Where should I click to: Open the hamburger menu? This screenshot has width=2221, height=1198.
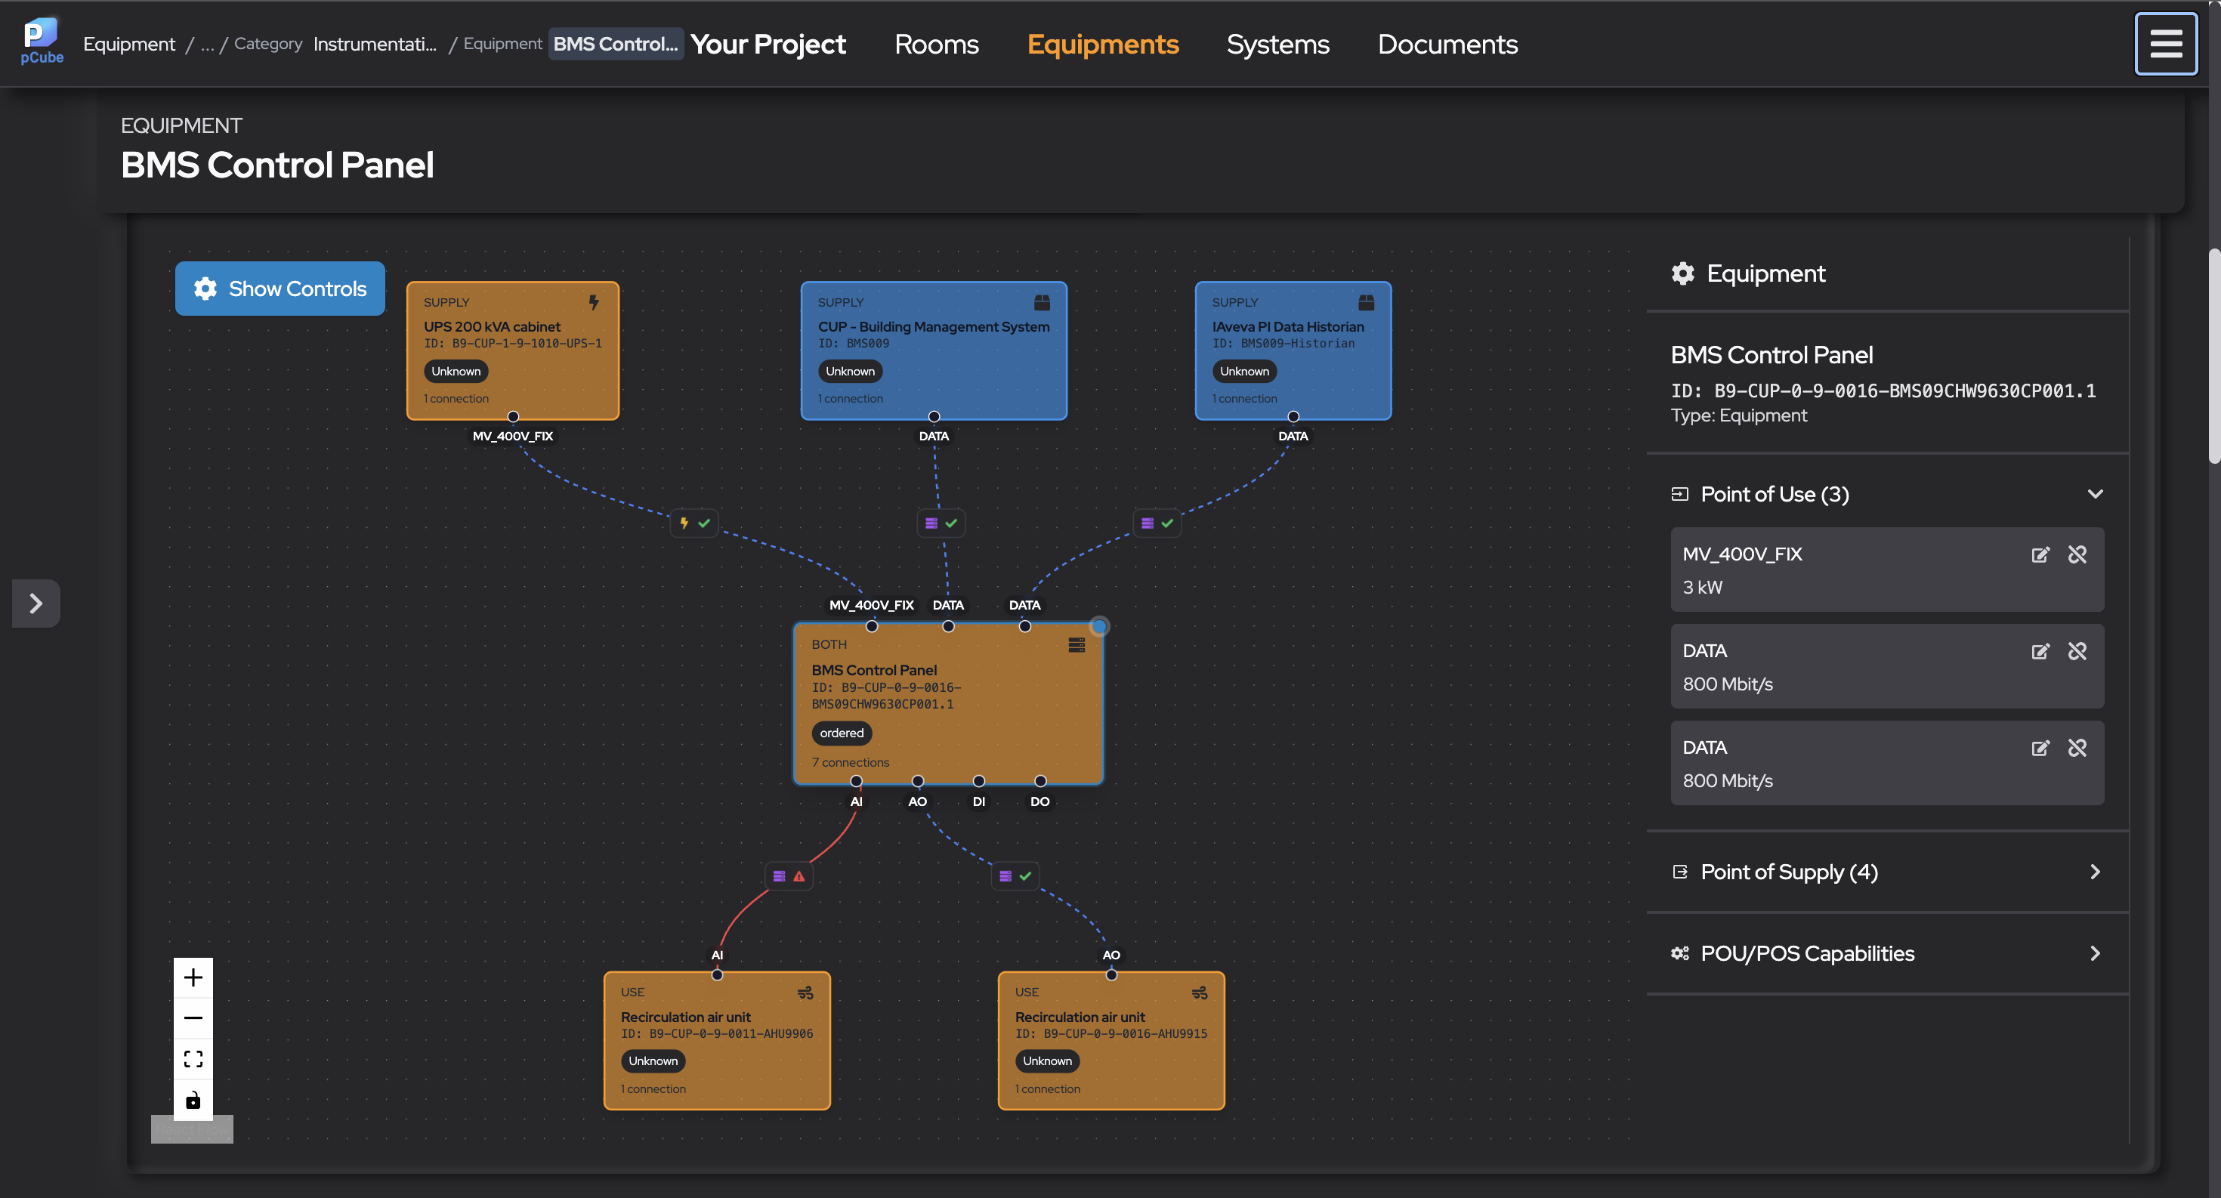pos(2165,43)
